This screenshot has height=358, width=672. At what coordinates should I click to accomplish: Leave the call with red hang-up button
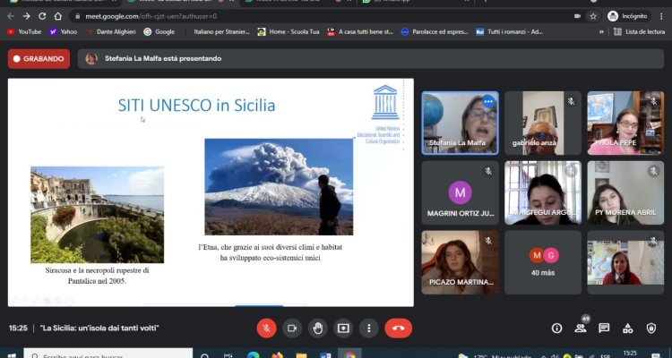click(398, 328)
